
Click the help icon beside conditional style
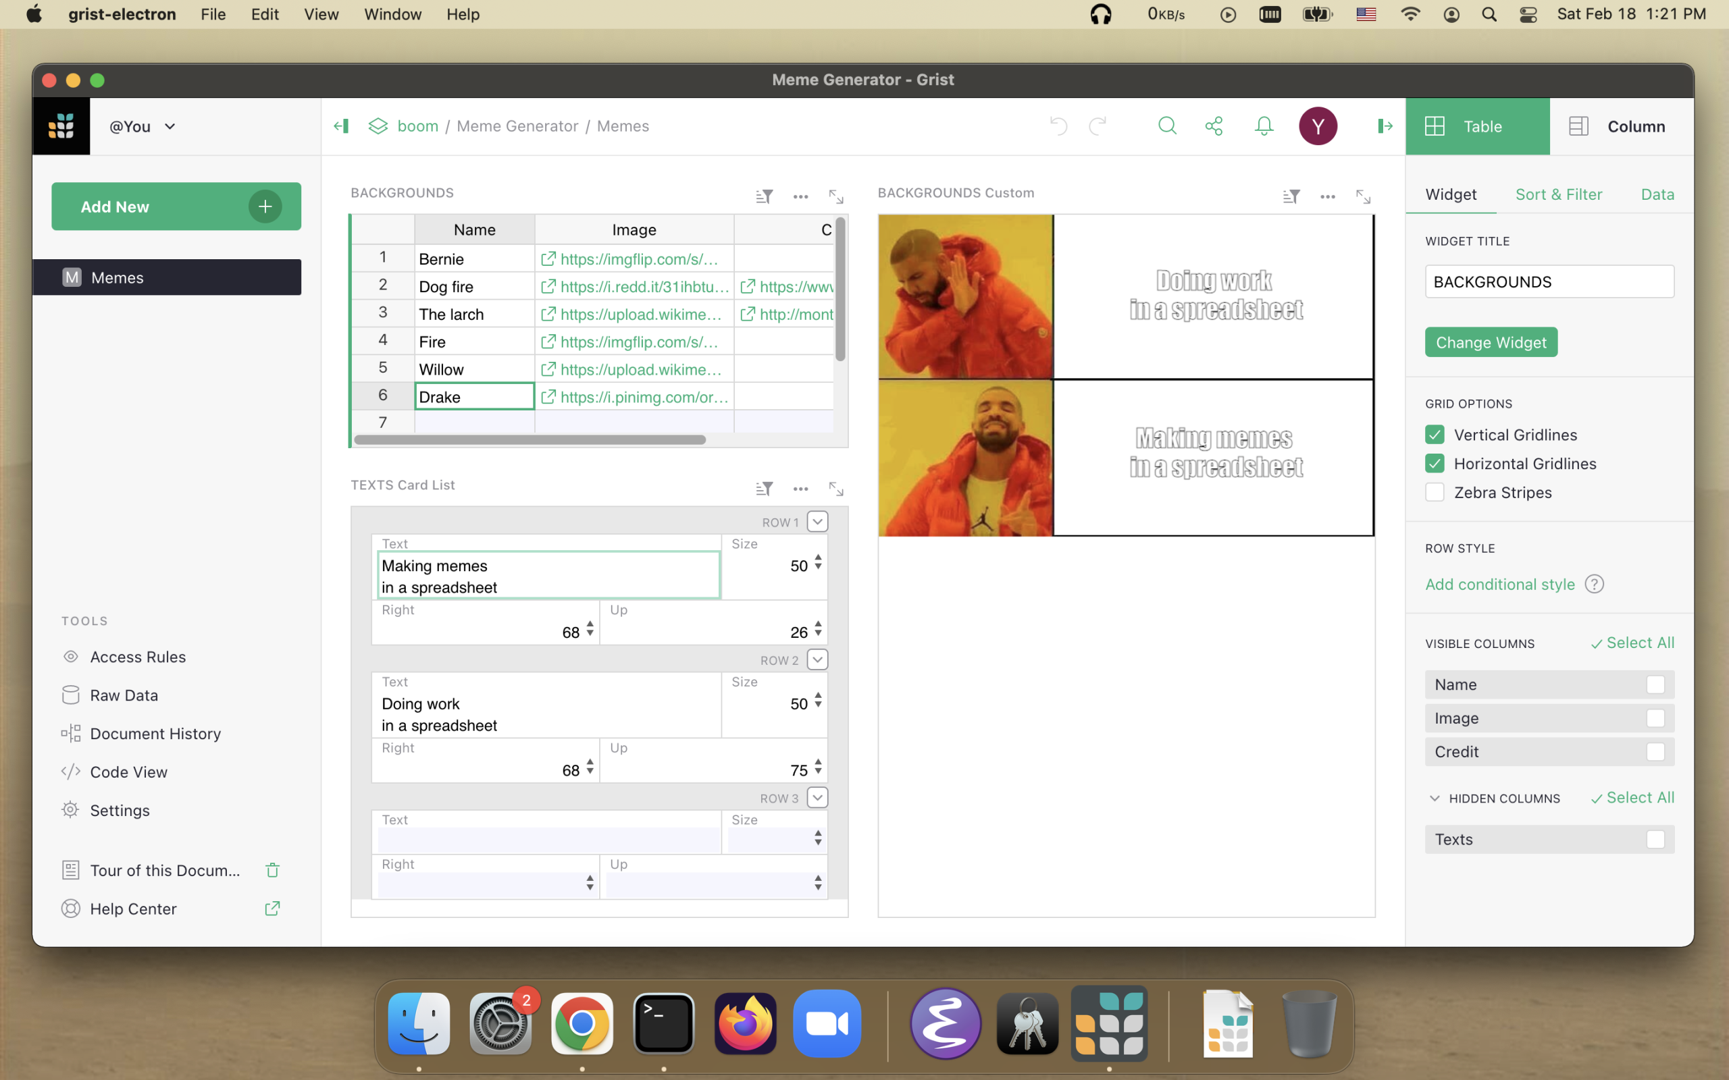pos(1595,585)
